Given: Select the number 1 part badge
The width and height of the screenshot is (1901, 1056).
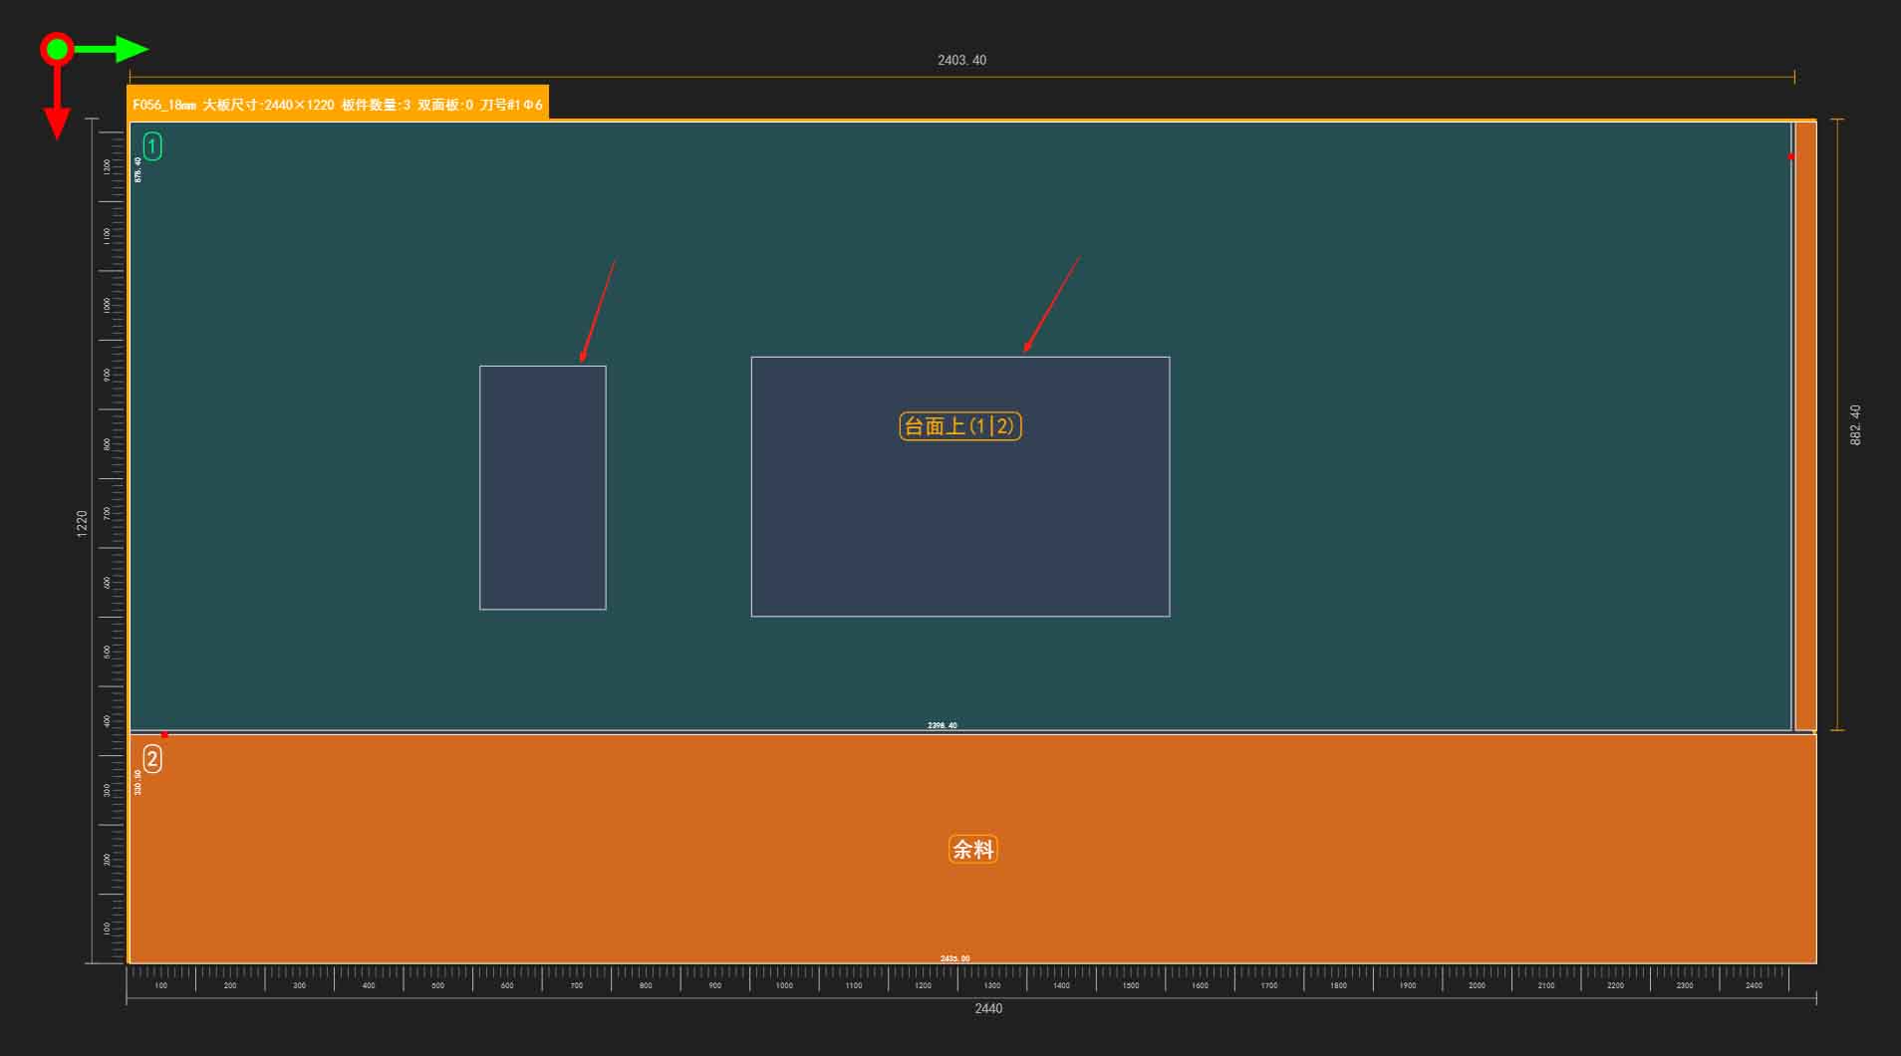Looking at the screenshot, I should (x=152, y=146).
